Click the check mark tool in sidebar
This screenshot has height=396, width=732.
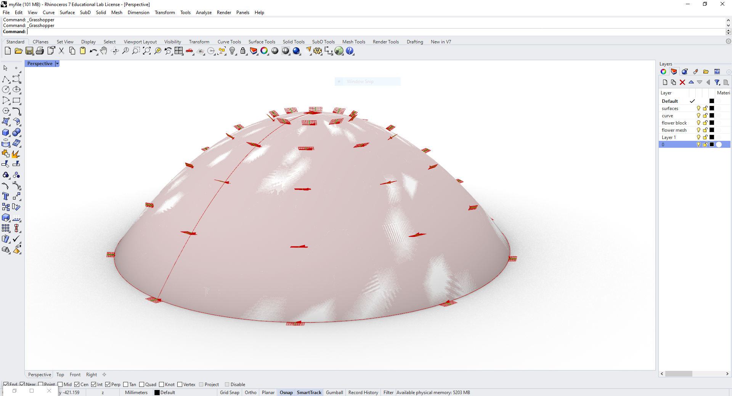tap(16, 239)
